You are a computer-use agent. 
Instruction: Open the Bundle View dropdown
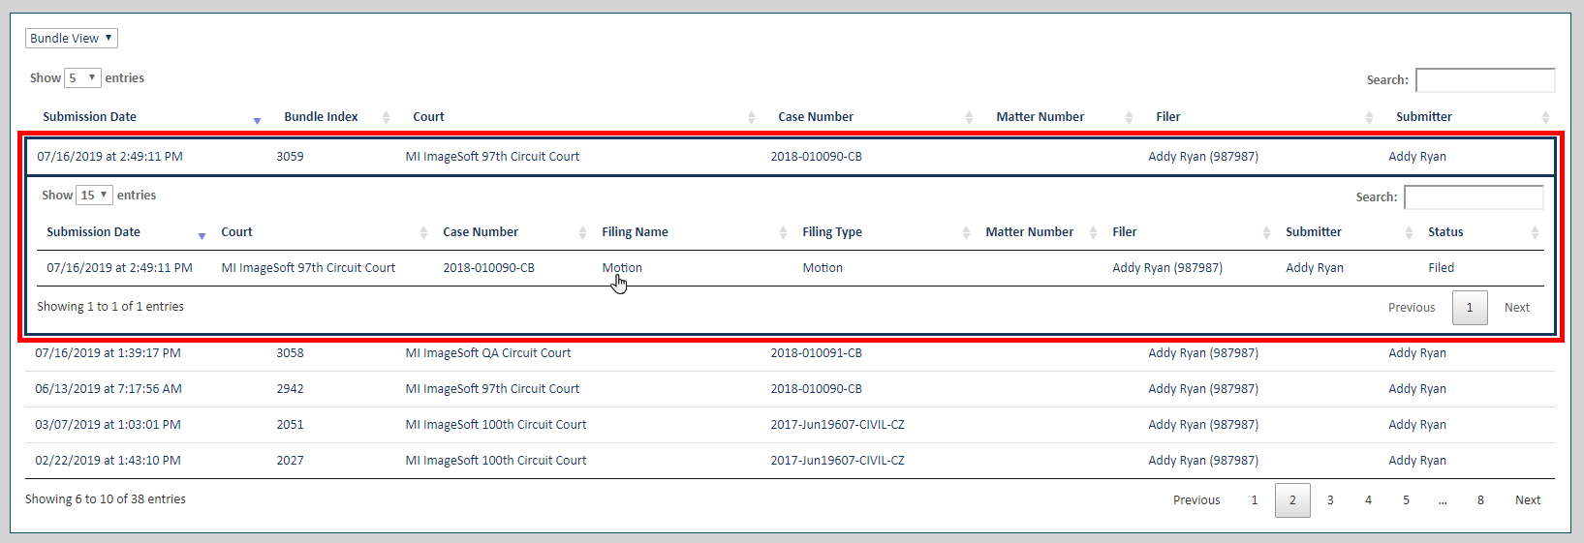pos(72,39)
